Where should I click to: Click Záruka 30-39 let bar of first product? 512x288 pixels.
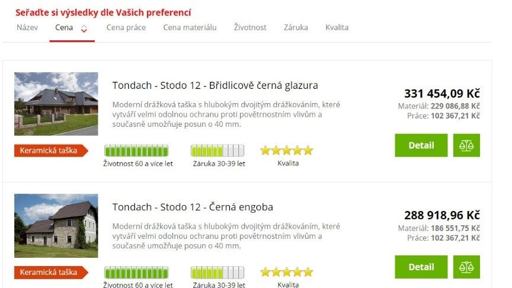click(217, 151)
